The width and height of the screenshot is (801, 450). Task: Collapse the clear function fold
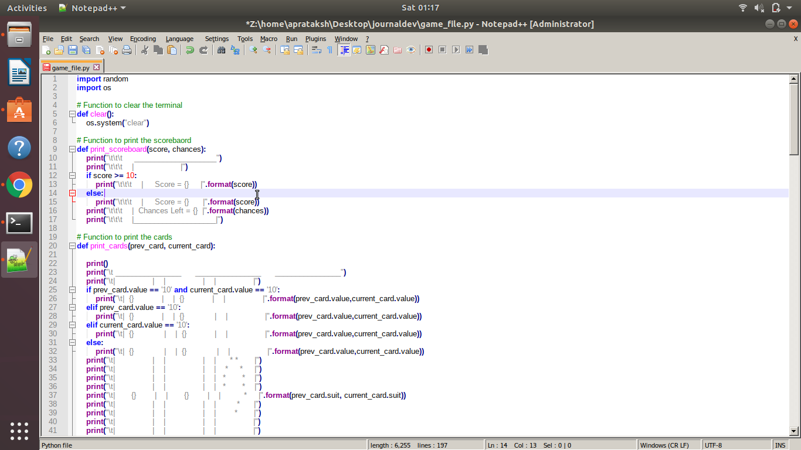pyautogui.click(x=72, y=114)
